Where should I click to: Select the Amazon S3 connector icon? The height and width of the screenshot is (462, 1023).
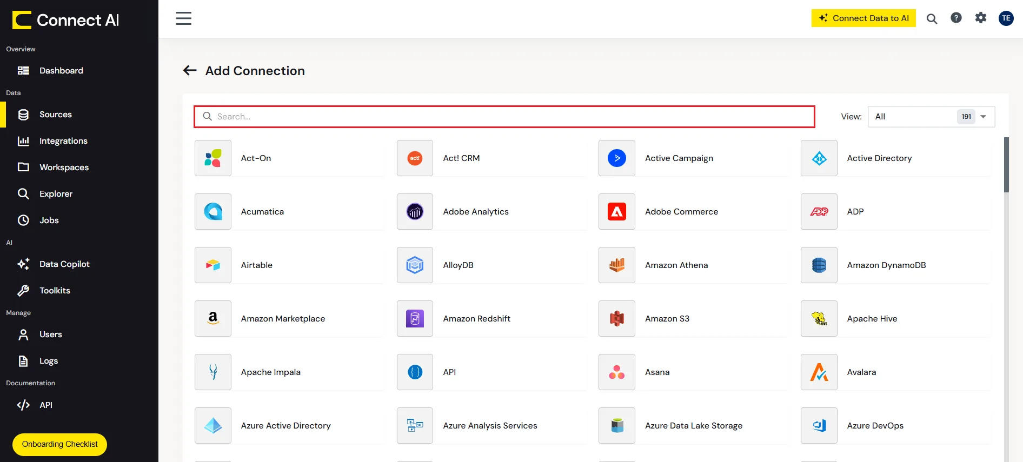tap(617, 319)
